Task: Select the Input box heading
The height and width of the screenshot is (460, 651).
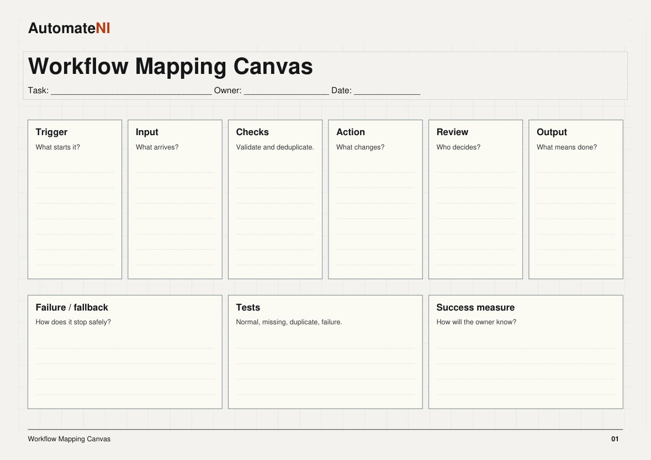Action: tap(147, 132)
